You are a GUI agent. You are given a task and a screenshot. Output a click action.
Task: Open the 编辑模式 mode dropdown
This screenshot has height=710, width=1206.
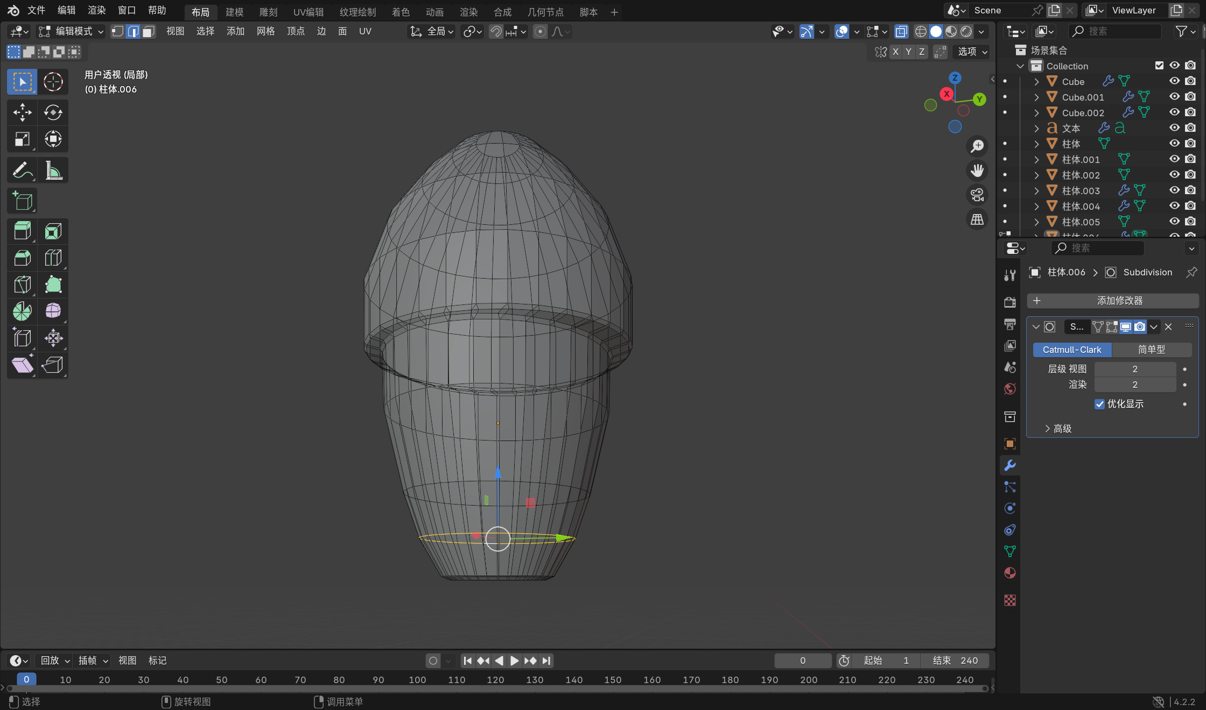click(x=71, y=32)
